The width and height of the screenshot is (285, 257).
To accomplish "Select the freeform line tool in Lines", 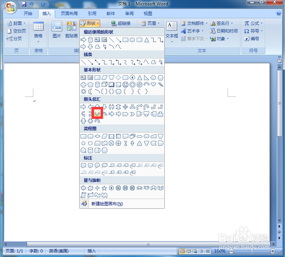I will 154,62.
